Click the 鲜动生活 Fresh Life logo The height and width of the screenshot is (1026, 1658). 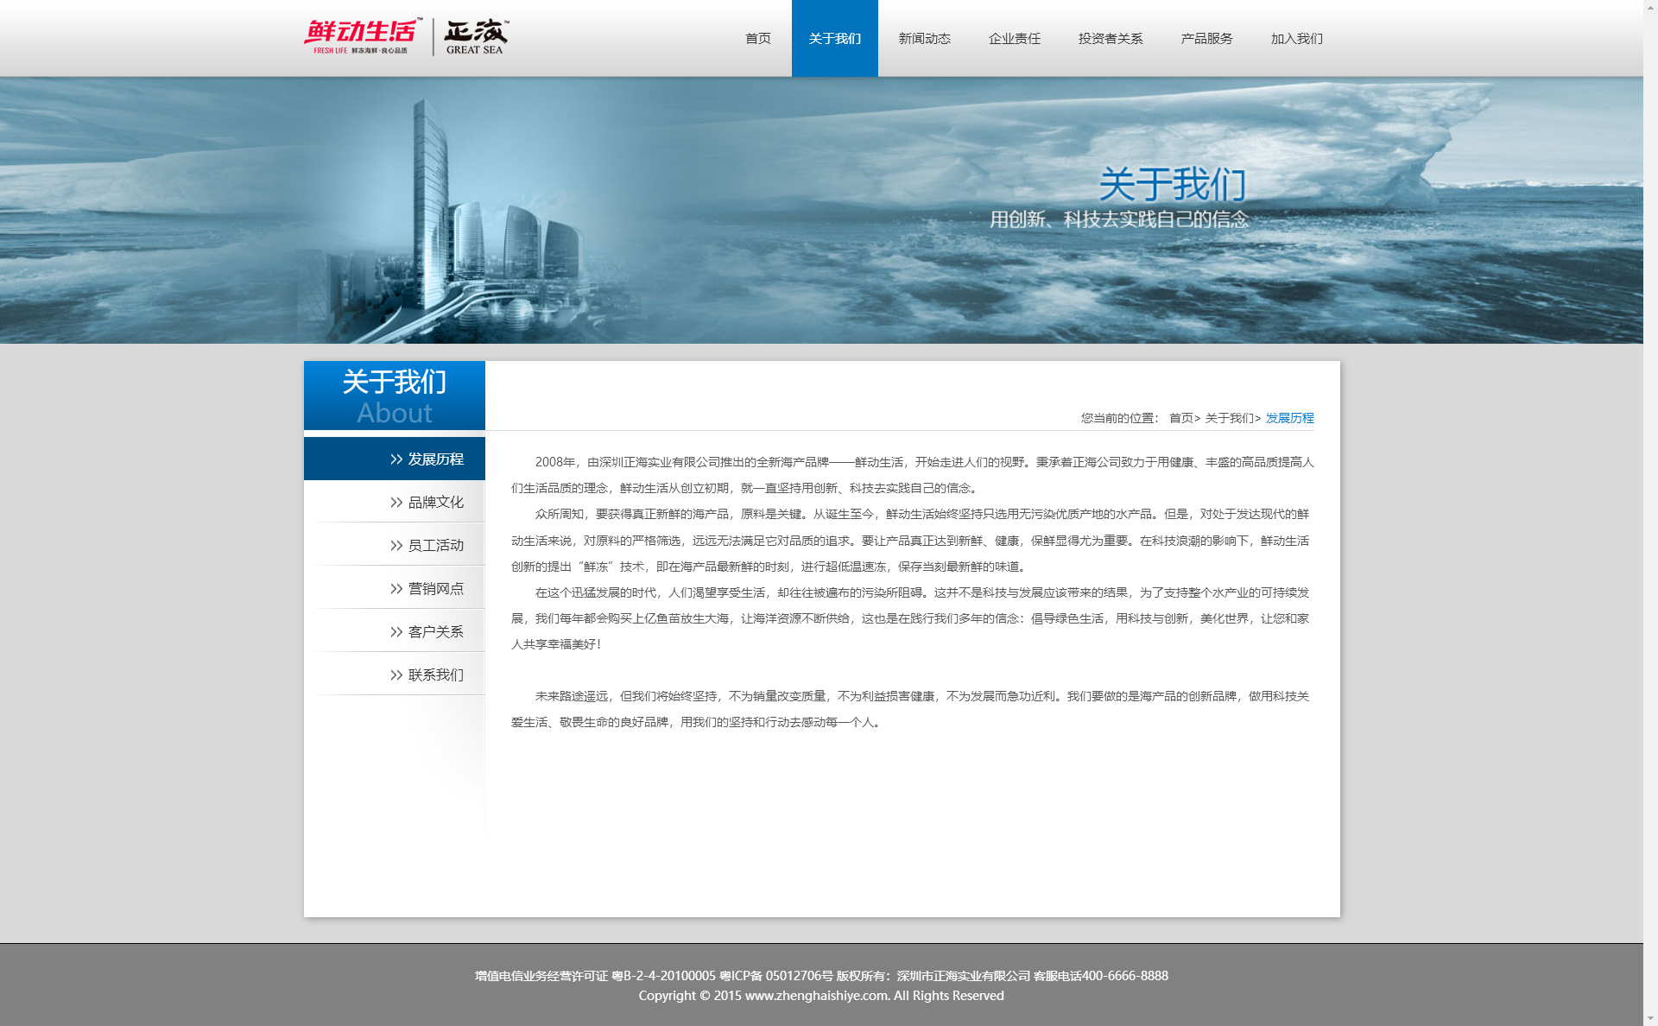[363, 36]
